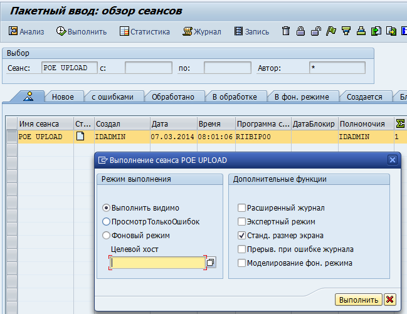Viewport: 407px width, 314px height.
Task: Click the Целевой хост input field
Action: [x=158, y=263]
